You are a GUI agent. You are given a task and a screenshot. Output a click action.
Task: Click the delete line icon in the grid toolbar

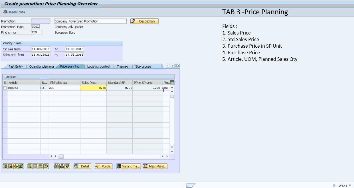[11, 166]
